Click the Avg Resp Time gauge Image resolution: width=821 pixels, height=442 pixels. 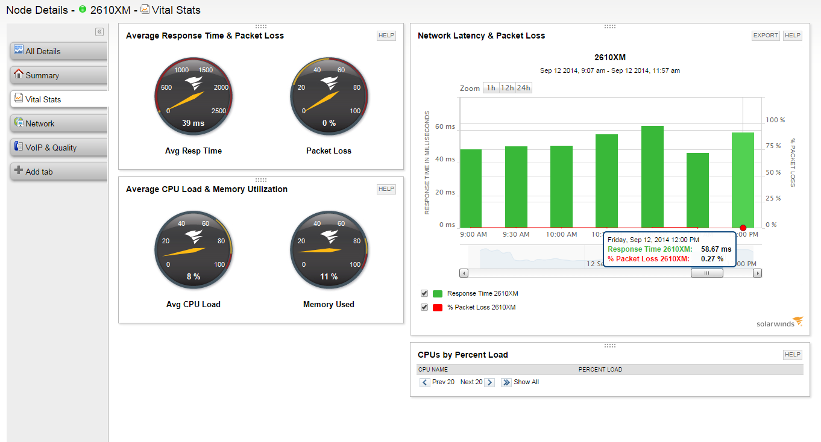pos(193,97)
